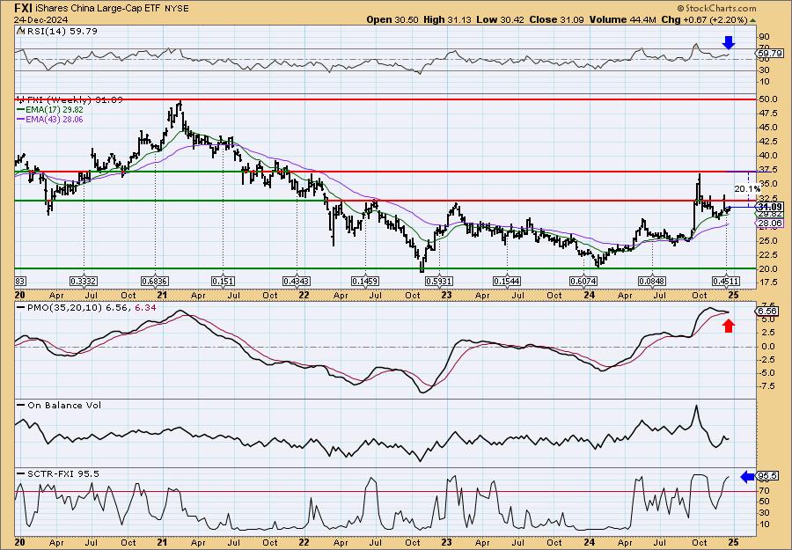Image resolution: width=792 pixels, height=550 pixels.
Task: Click the 35.0 price axis label
Action: tap(767, 184)
